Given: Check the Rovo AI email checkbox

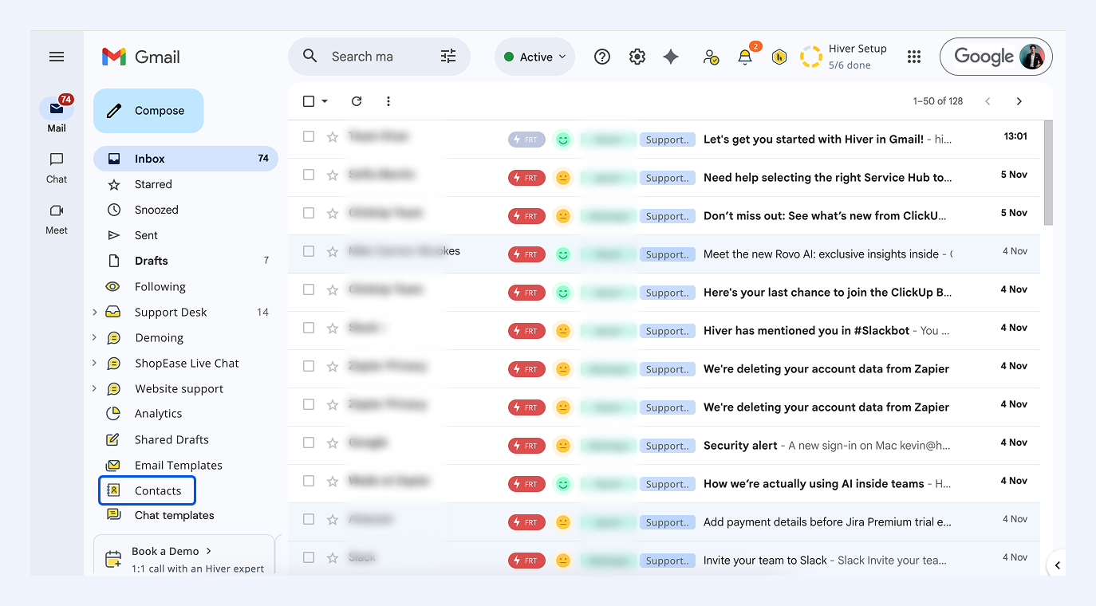Looking at the screenshot, I should (x=309, y=251).
